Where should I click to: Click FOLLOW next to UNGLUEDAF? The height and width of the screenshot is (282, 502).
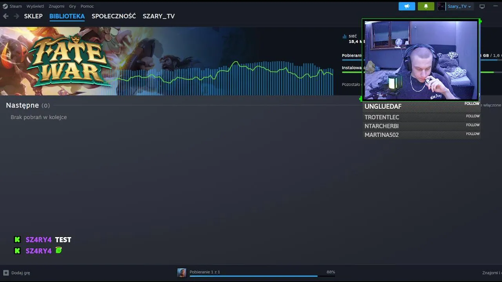472,104
